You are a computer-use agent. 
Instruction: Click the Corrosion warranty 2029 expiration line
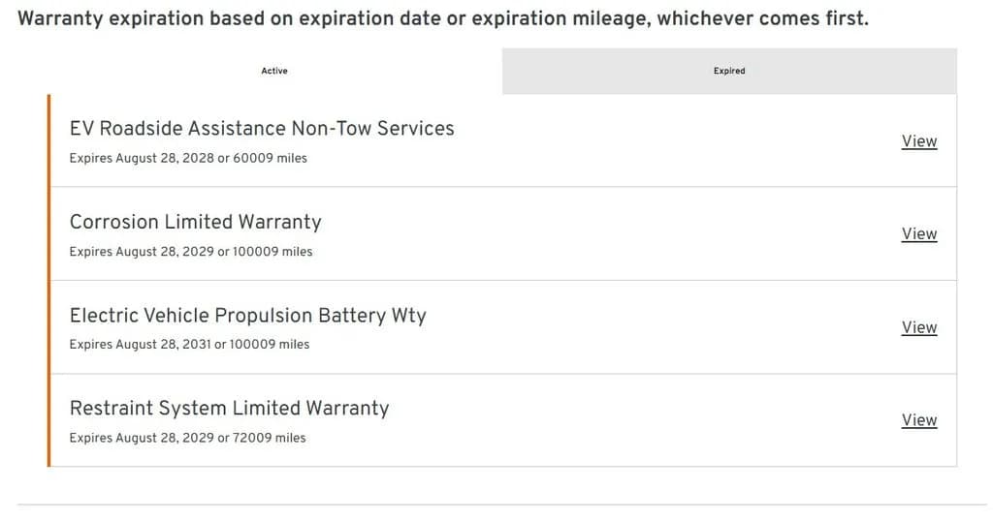(x=191, y=252)
